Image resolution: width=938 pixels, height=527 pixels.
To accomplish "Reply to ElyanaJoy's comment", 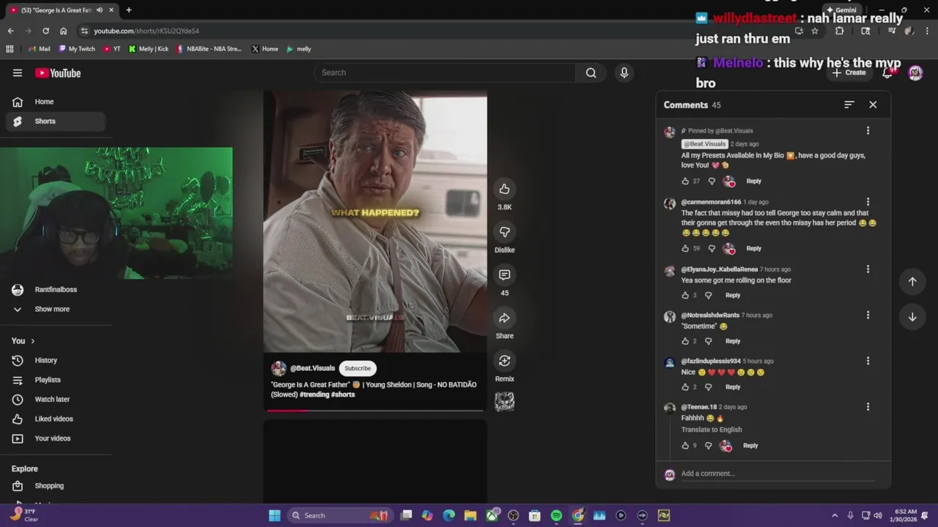I will pyautogui.click(x=733, y=295).
